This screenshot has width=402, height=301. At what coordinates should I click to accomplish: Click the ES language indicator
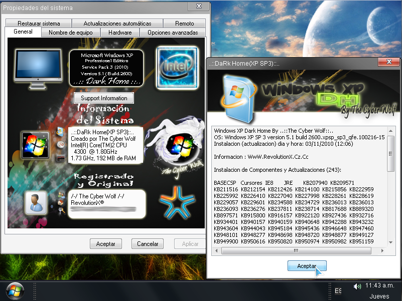click(x=338, y=291)
